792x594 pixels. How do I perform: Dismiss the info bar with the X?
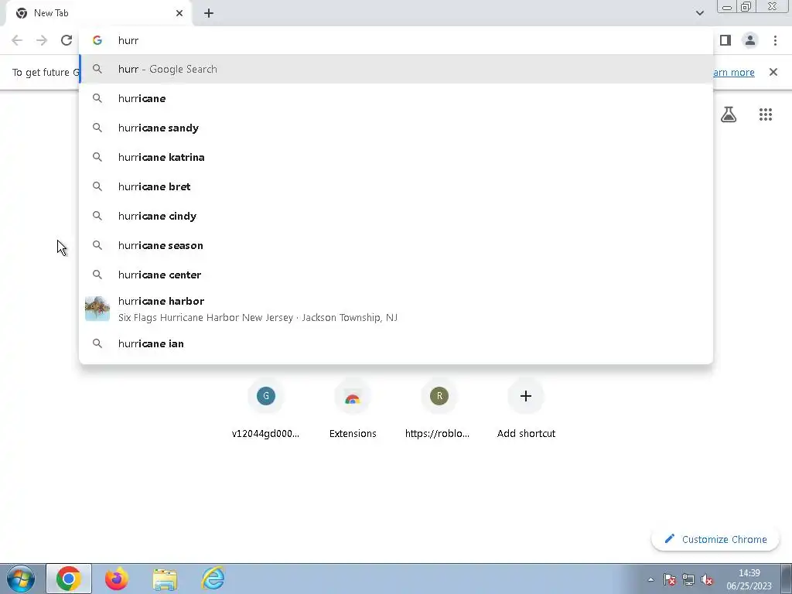coord(773,72)
